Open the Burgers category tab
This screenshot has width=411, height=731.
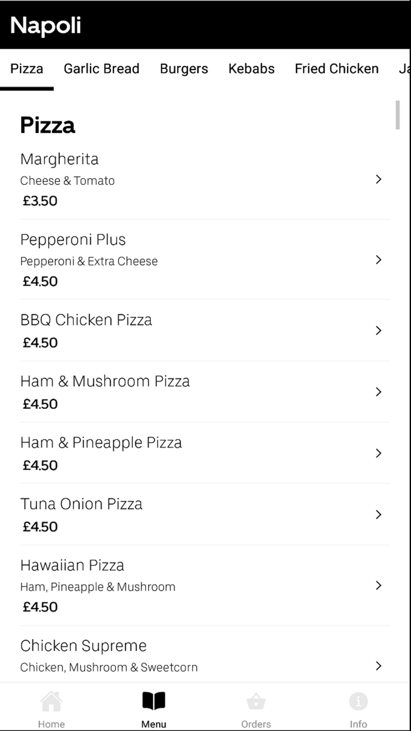184,69
